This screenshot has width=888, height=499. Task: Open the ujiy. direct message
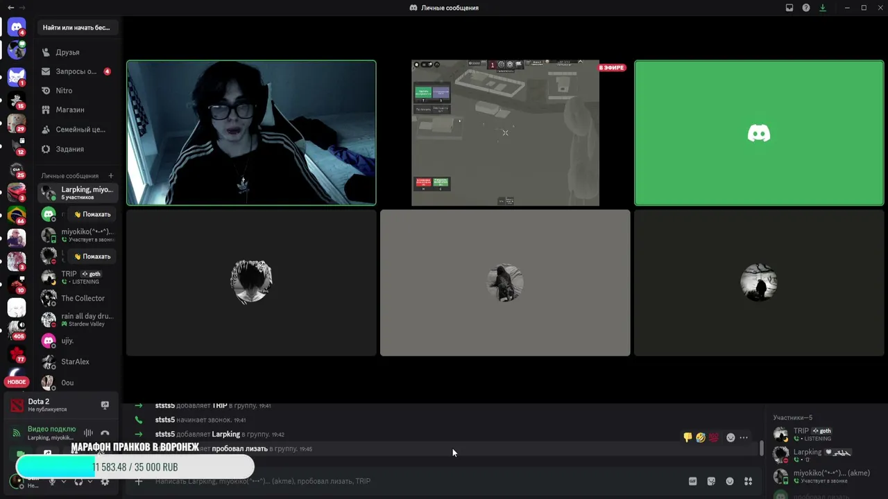pyautogui.click(x=78, y=341)
